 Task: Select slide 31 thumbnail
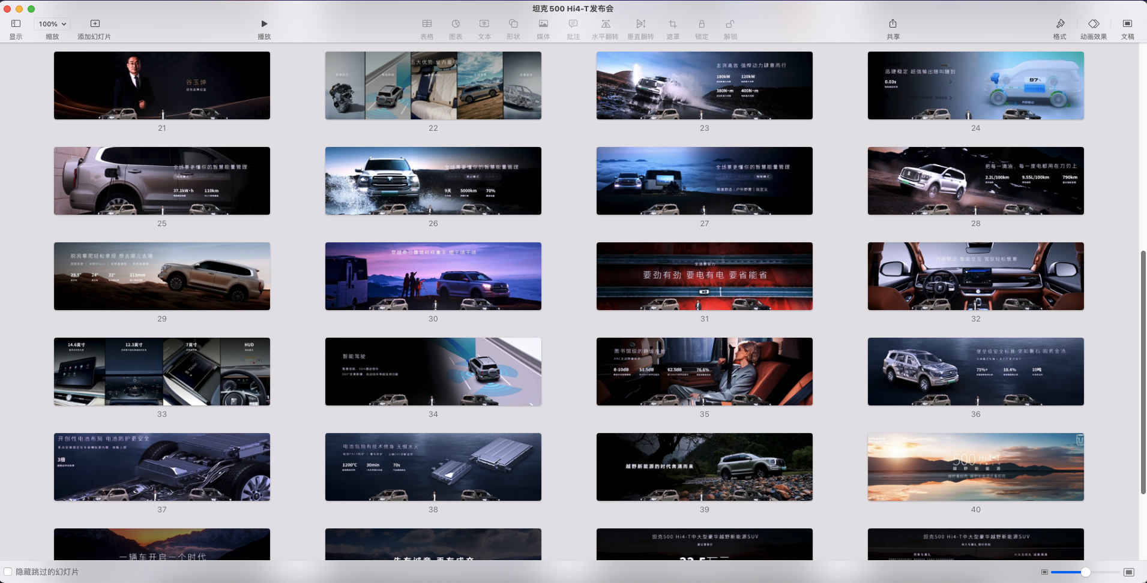coord(705,276)
